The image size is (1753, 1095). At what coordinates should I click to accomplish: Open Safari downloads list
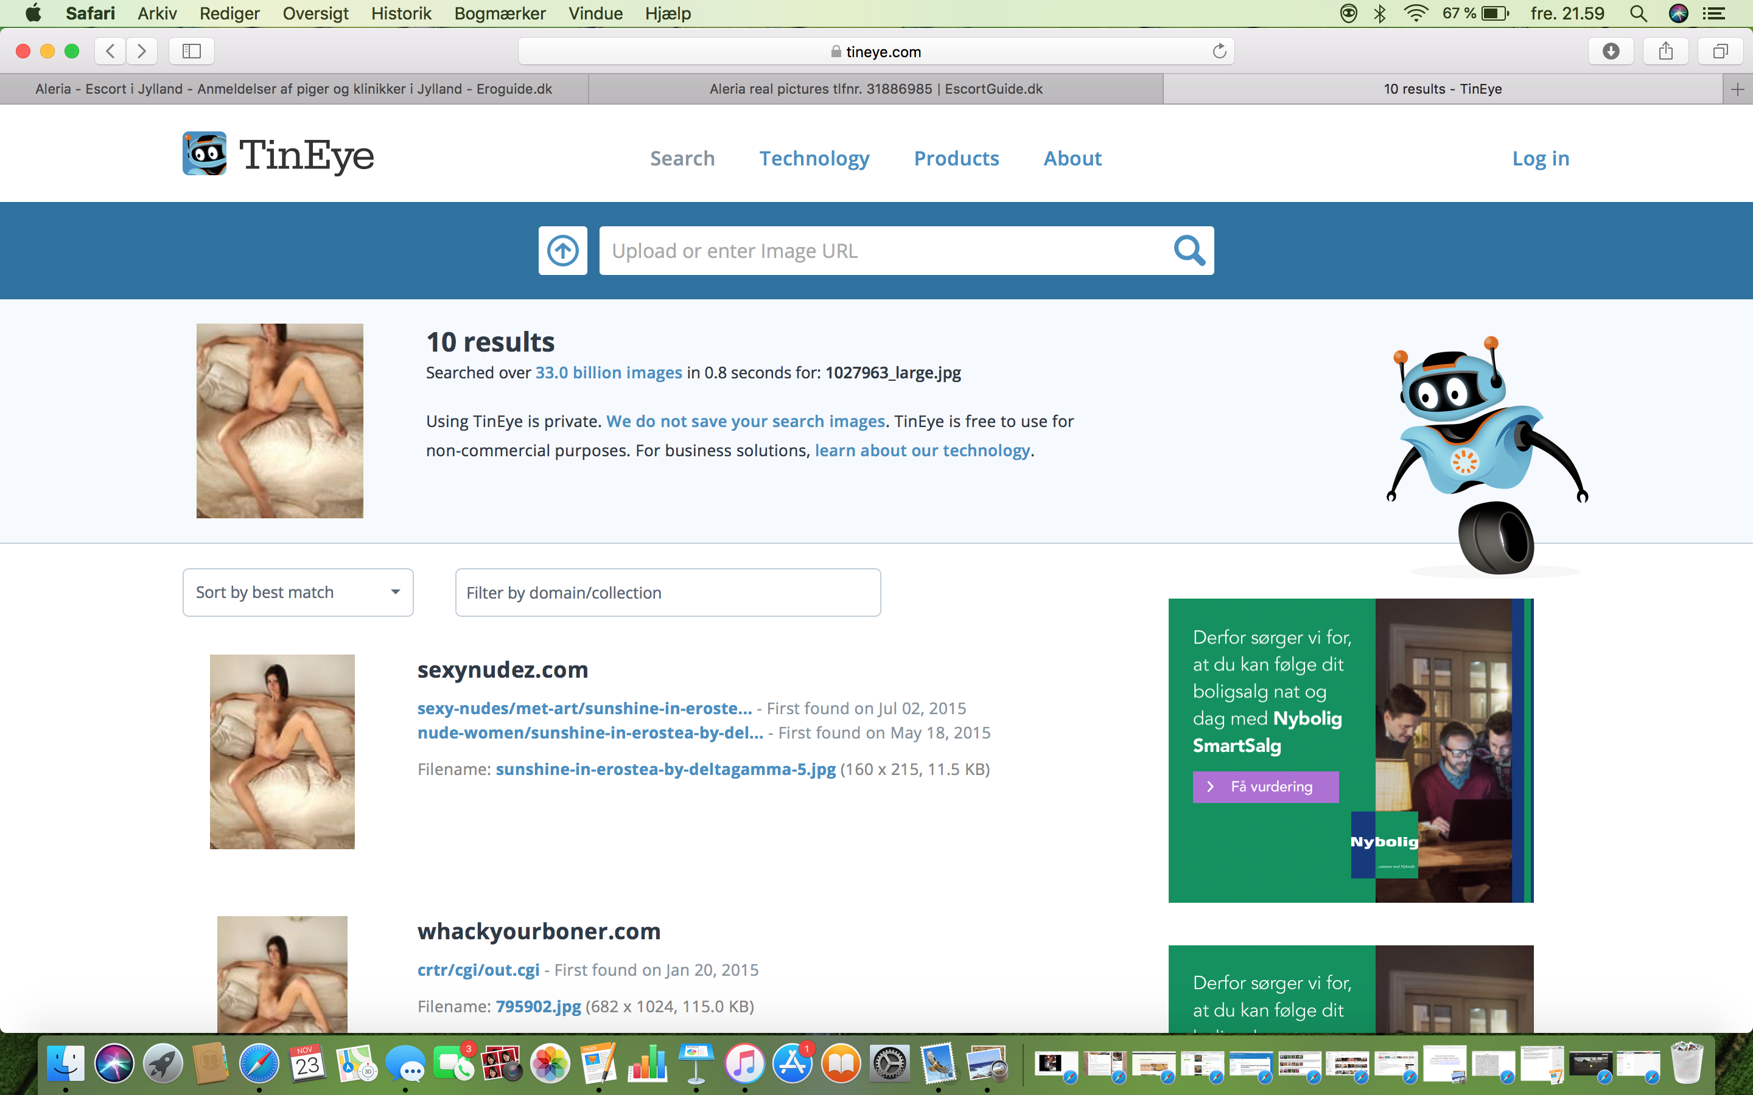point(1611,50)
